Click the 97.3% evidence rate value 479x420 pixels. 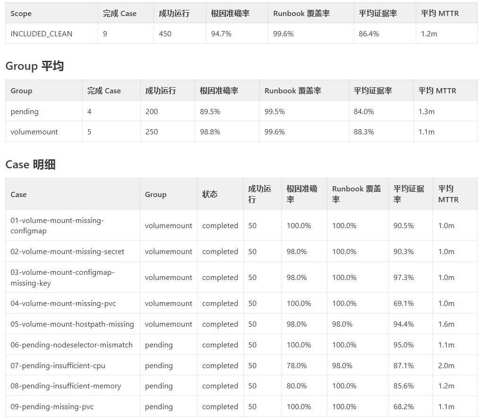click(403, 277)
